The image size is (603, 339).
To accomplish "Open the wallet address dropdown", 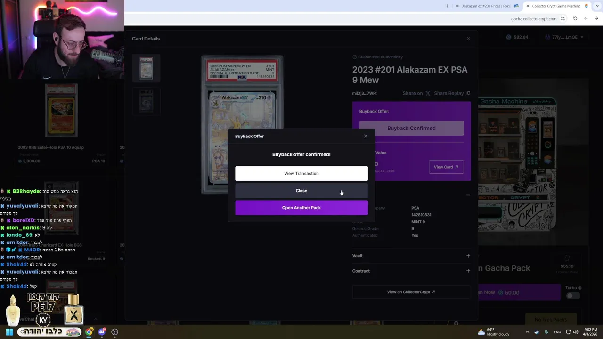I will click(564, 37).
